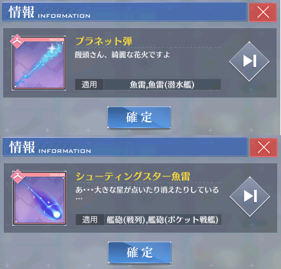Click the pink diamond badge on プラネット弾 icon
Image resolution: width=281 pixels, height=269 pixels.
click(x=17, y=41)
